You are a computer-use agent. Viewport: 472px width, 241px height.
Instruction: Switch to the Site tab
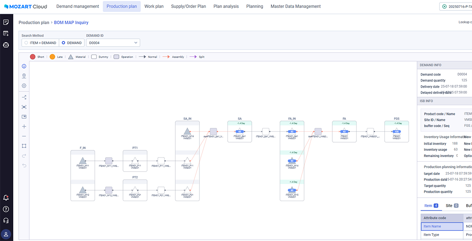pyautogui.click(x=452, y=206)
